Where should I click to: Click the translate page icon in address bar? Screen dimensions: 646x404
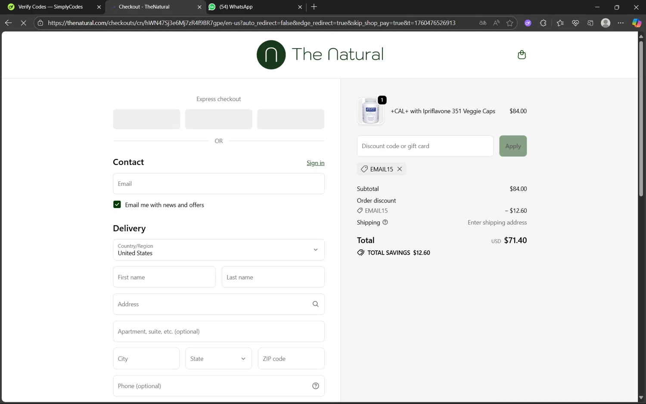[x=483, y=23]
